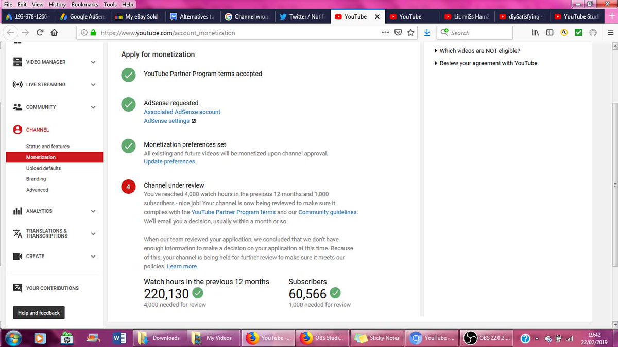Click the Pocket save icon in address bar
Screen dimensions: 618x347
tap(398, 32)
